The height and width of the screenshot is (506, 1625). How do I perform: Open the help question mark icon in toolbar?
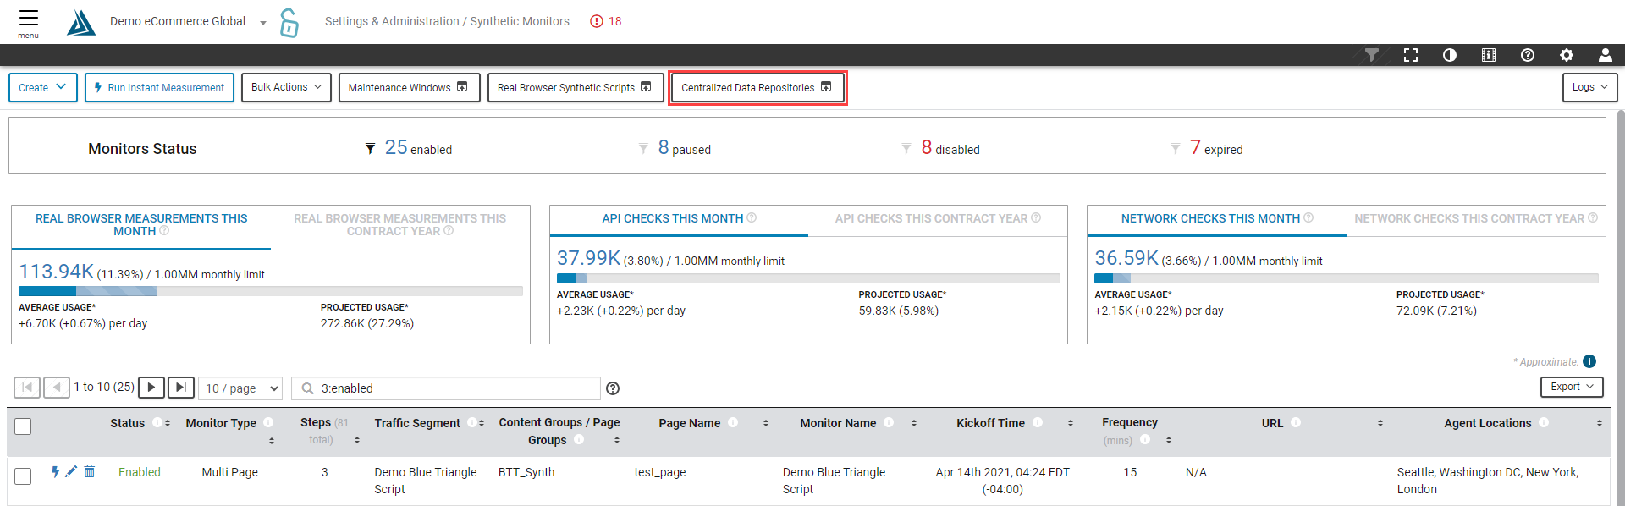pos(1528,55)
